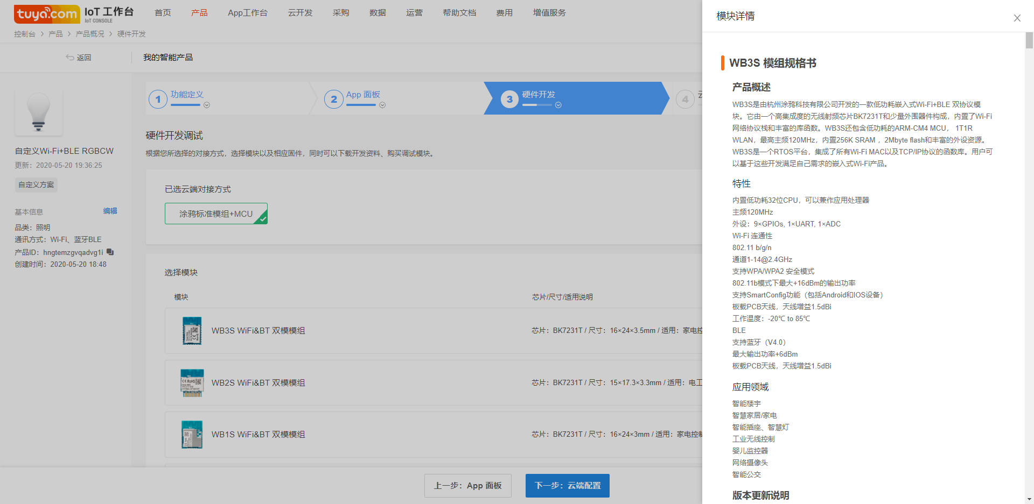Go to 产品概况 breadcrumb link
This screenshot has height=504, width=1034.
pos(90,34)
